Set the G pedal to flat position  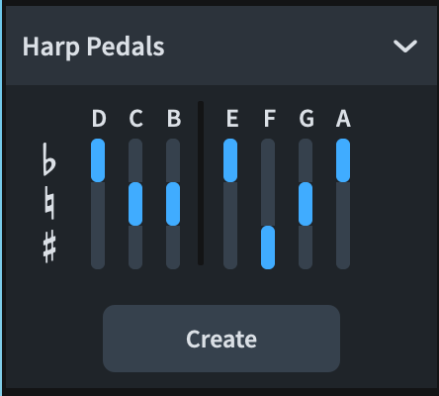click(306, 160)
